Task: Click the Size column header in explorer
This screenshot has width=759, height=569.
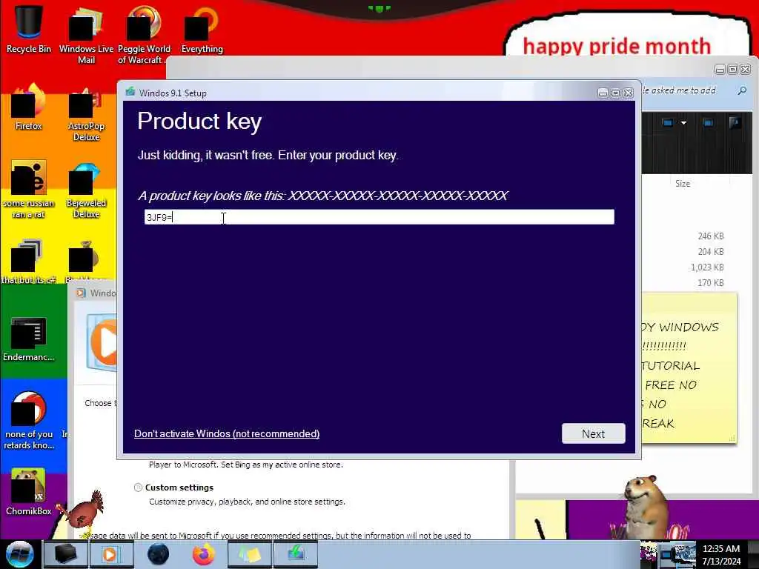Action: [x=683, y=184]
